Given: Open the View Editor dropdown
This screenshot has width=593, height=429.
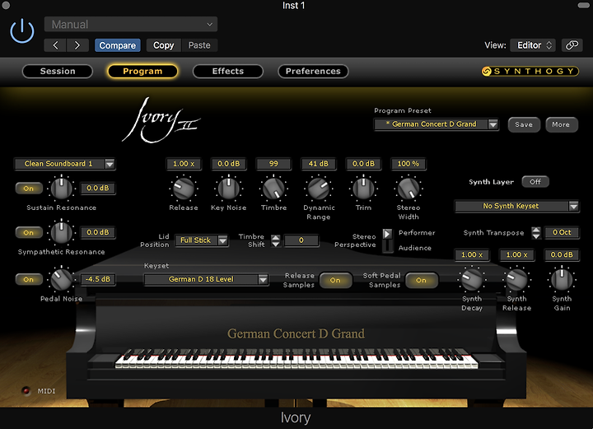Looking at the screenshot, I should click(x=535, y=45).
